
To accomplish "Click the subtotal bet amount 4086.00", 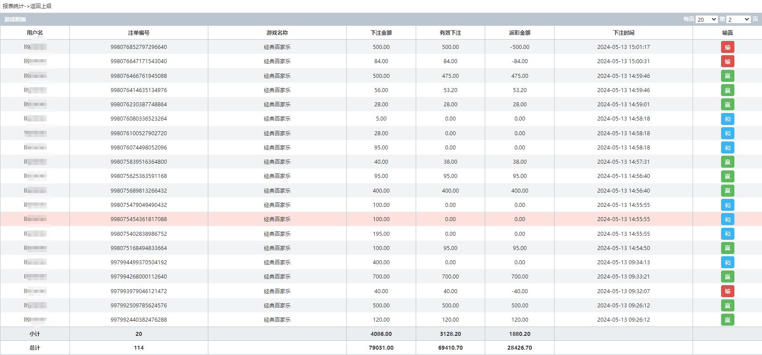I will pos(381,334).
